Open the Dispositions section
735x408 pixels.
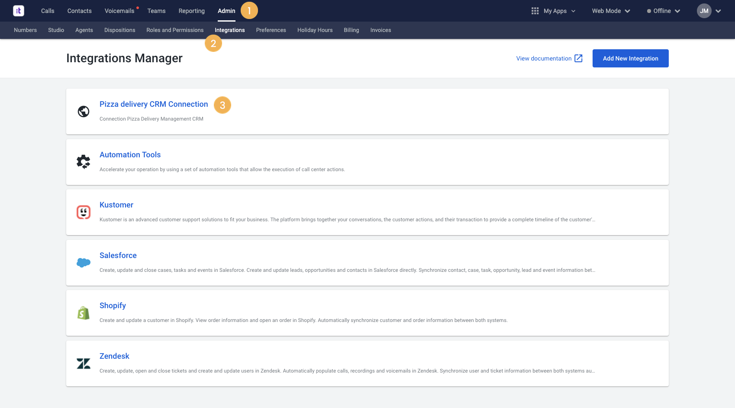pos(120,30)
